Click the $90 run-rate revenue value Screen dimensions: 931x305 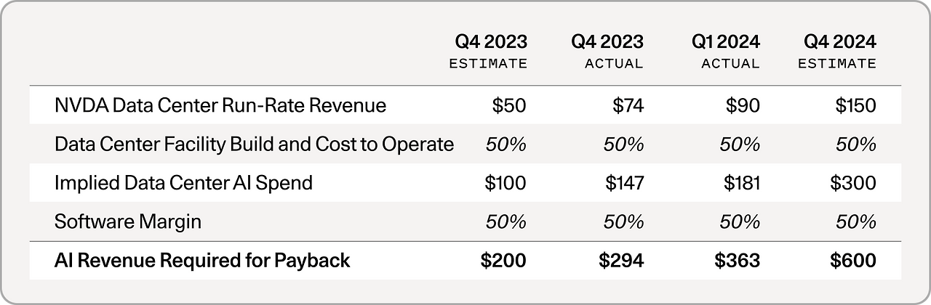coord(743,105)
